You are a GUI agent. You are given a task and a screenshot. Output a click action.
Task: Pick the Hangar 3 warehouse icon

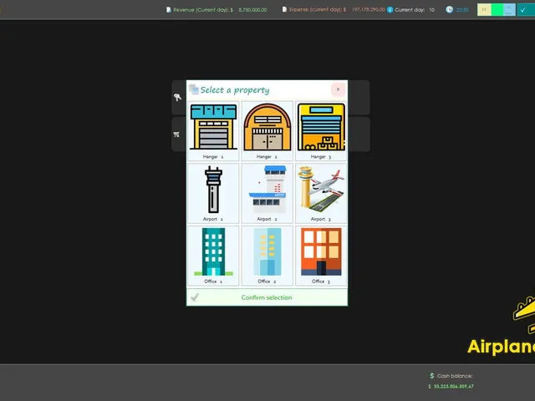pyautogui.click(x=321, y=131)
